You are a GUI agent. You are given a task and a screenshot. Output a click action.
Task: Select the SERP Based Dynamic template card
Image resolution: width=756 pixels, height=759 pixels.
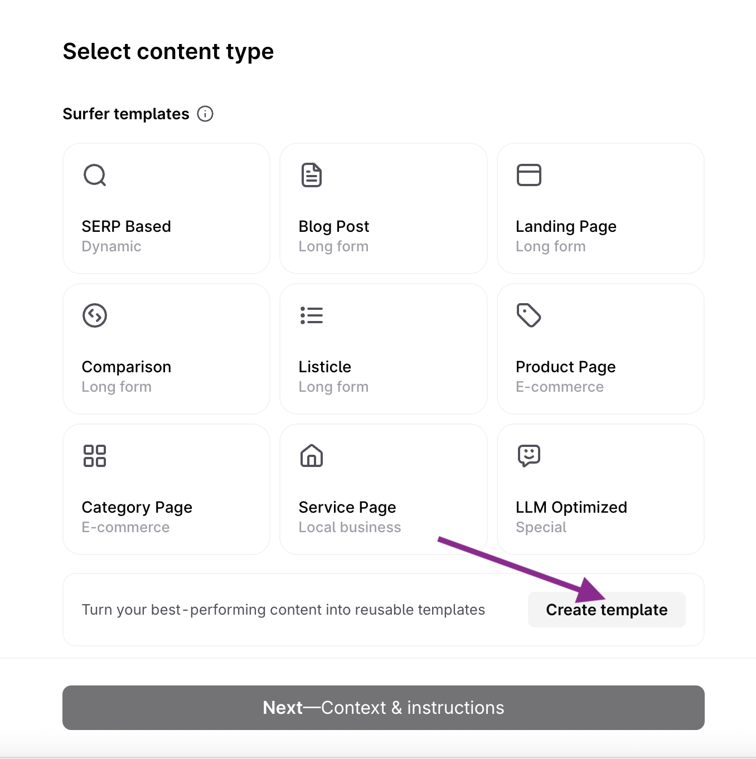click(x=166, y=208)
